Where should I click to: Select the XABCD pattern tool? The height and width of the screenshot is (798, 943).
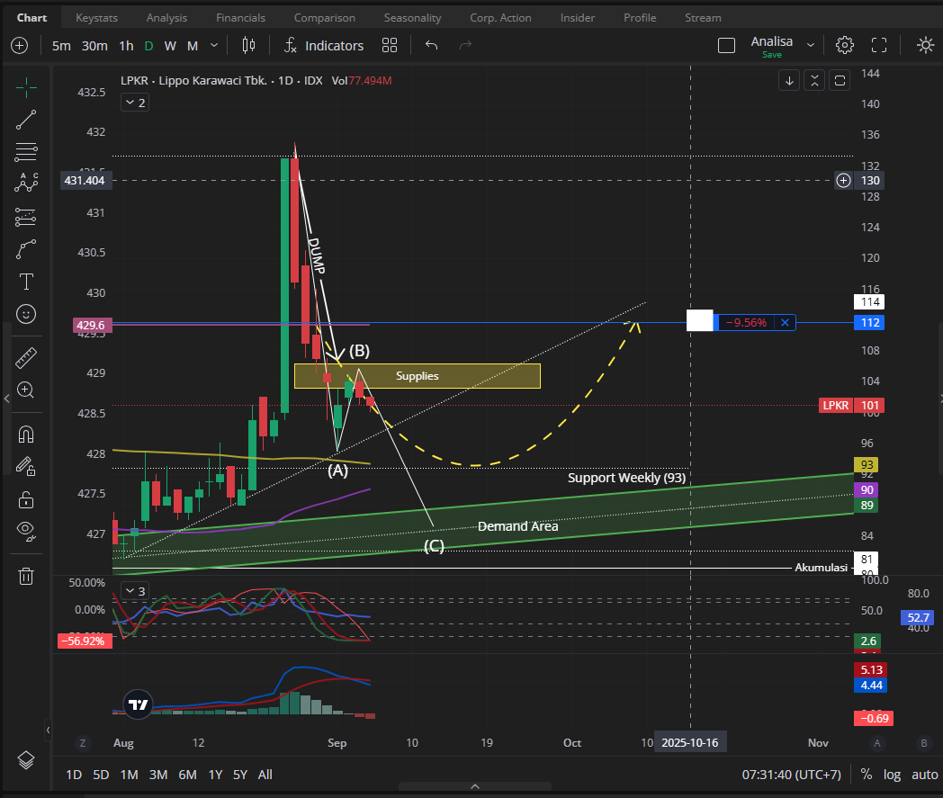26,183
